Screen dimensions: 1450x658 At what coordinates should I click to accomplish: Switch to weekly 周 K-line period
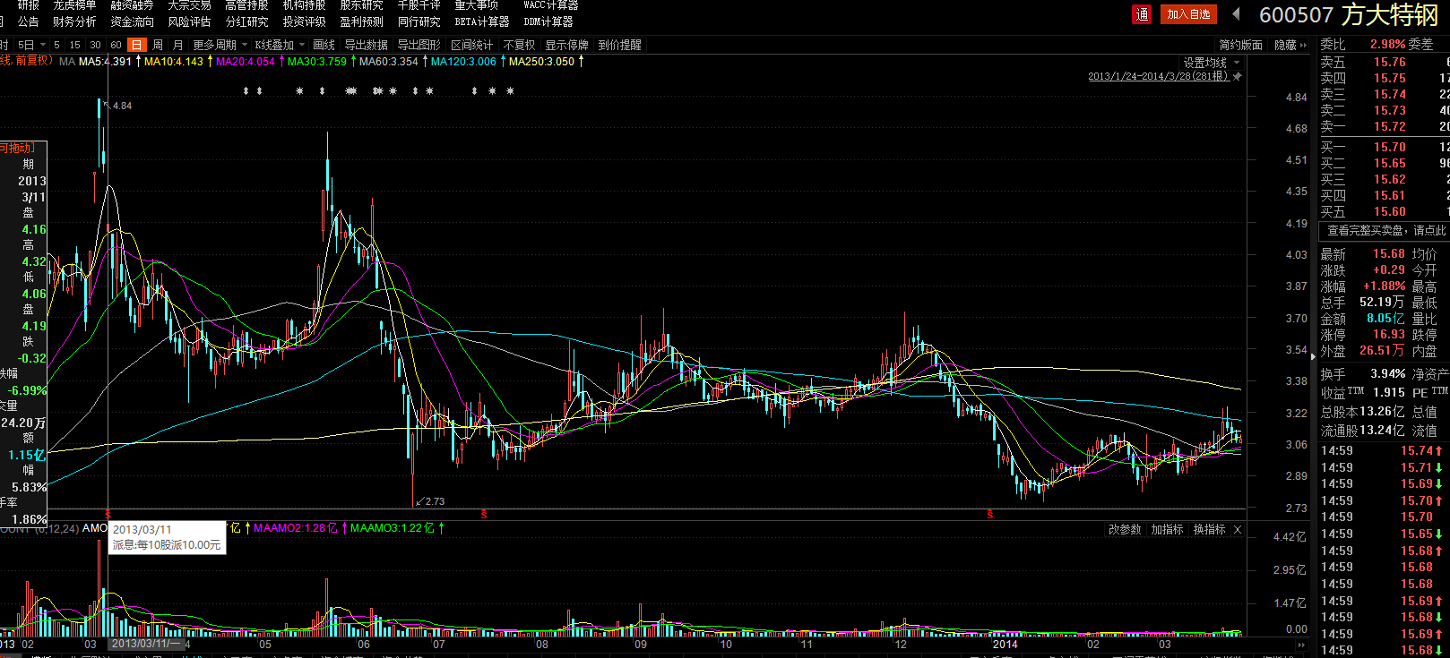click(158, 45)
